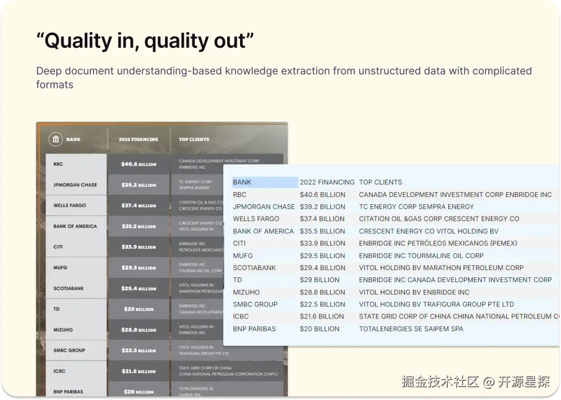Click $28.8 BILLION in the infographic image
The width and height of the screenshot is (561, 400).
(x=139, y=330)
